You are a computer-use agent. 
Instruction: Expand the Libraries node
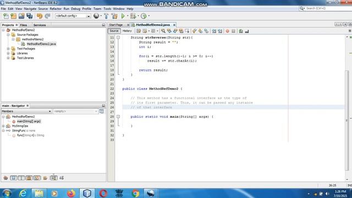(8, 53)
